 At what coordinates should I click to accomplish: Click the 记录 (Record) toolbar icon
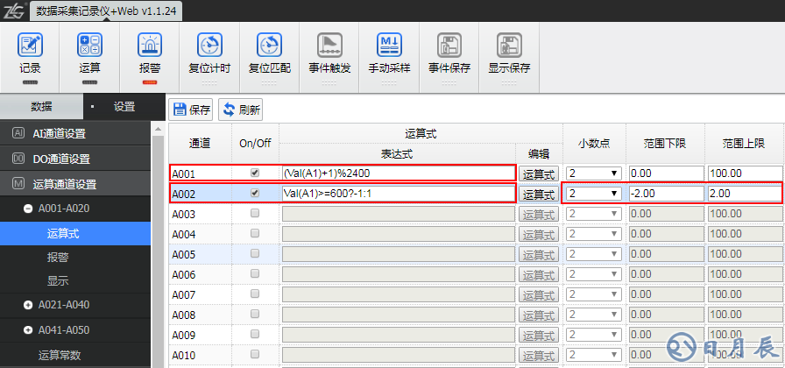coord(30,46)
